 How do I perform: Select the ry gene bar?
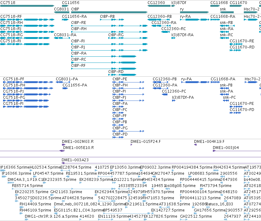194,12
